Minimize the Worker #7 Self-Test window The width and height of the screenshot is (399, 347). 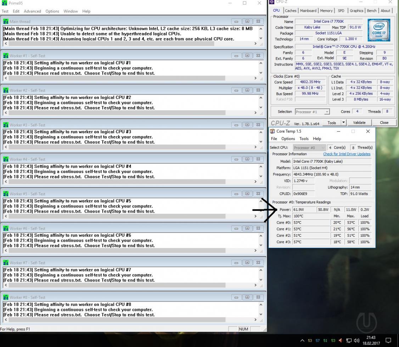pyautogui.click(x=236, y=263)
